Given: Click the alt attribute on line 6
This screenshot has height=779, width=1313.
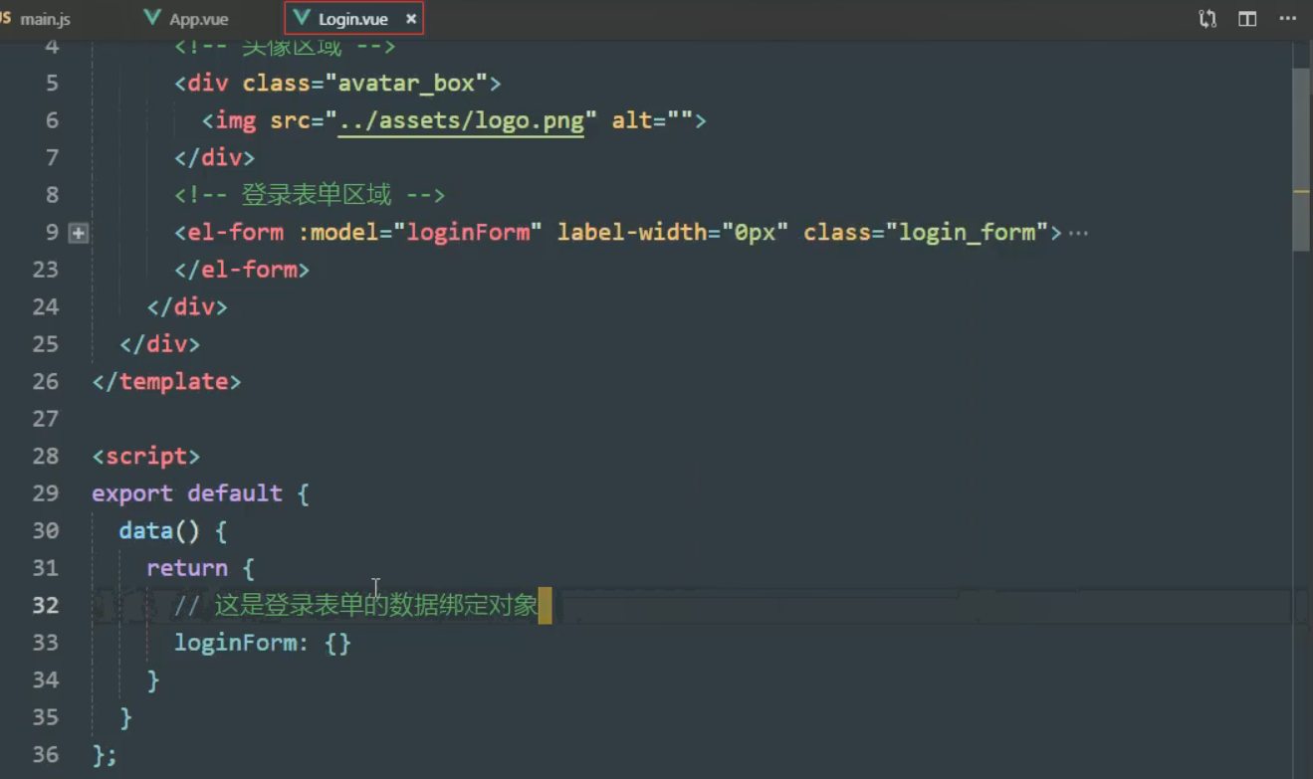Looking at the screenshot, I should coord(632,120).
